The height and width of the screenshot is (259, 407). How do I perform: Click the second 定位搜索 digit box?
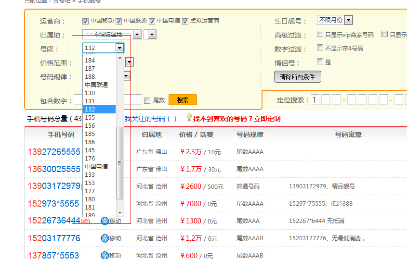[x=326, y=100]
